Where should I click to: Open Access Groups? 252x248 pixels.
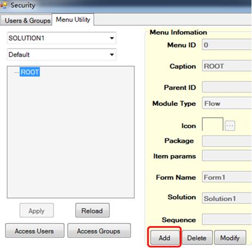coord(99,231)
